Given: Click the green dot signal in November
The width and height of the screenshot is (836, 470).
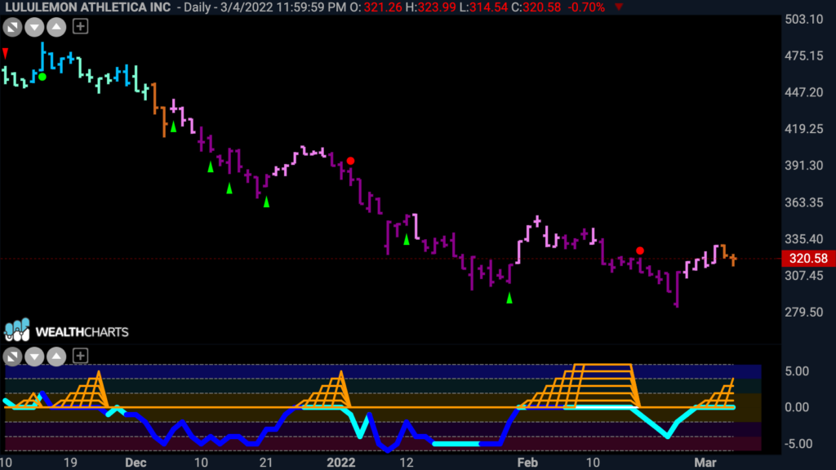Looking at the screenshot, I should [x=42, y=77].
